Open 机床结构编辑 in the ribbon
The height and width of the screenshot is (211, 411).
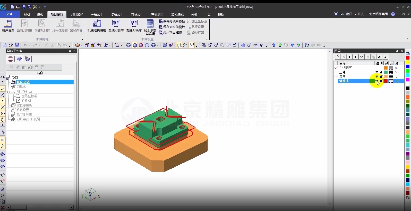[x=97, y=26]
